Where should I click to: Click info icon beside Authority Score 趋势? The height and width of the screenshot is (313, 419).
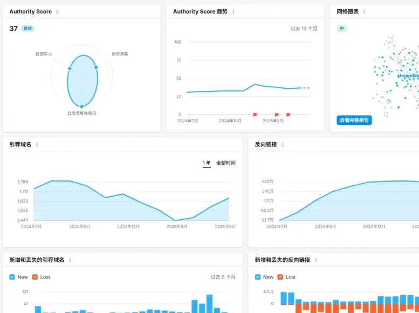tap(233, 11)
